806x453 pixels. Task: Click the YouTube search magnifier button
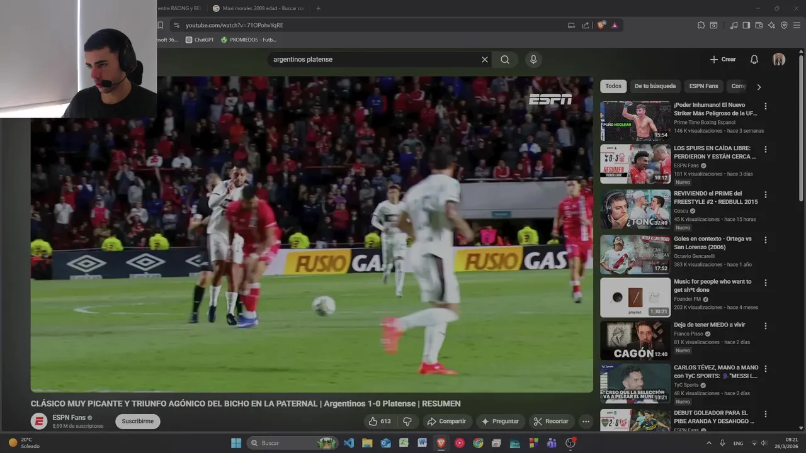click(505, 59)
